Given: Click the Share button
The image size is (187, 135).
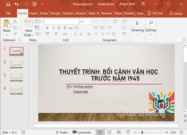Looking at the screenshot, I should (176, 13).
